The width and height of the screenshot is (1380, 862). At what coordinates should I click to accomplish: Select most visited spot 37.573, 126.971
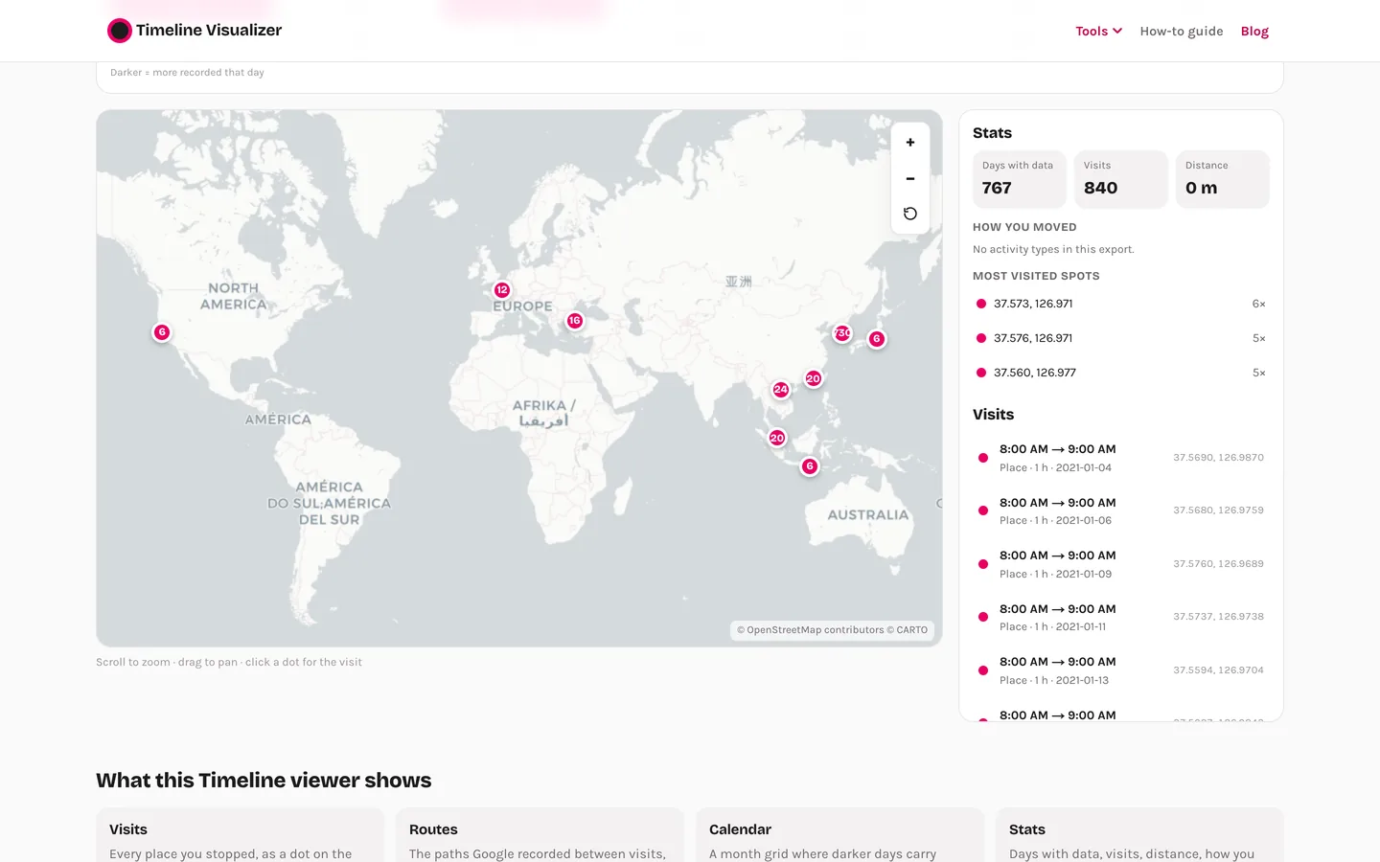tap(1121, 304)
